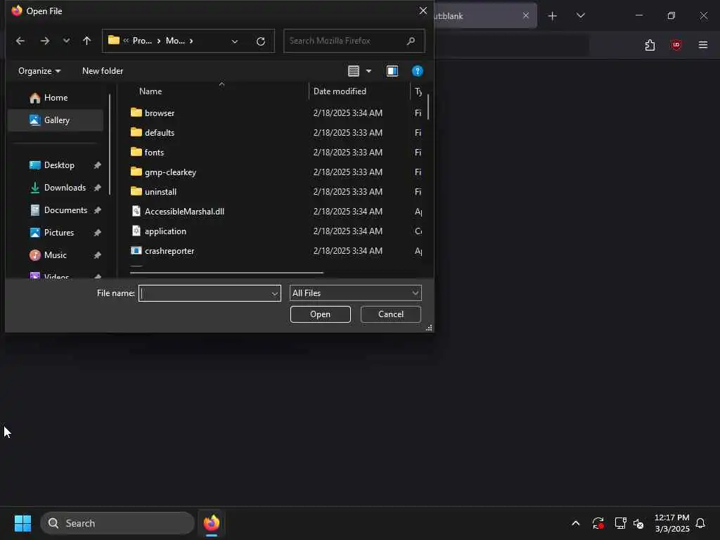
Task: Create a New folder
Action: pyautogui.click(x=103, y=71)
